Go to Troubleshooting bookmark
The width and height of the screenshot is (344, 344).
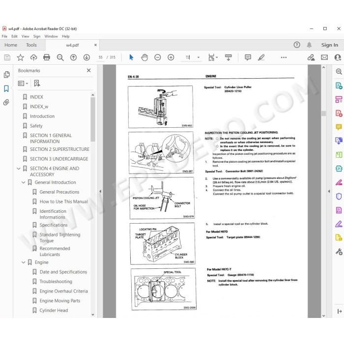pos(56,282)
